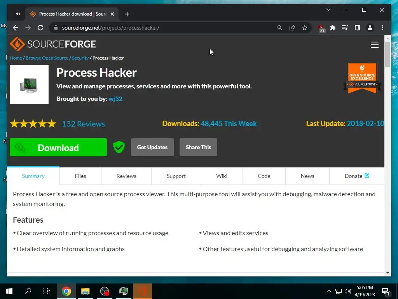Screen dimensions: 398x299
Task: Open the zoom magnifier icon in address bar
Action: (x=280, y=28)
